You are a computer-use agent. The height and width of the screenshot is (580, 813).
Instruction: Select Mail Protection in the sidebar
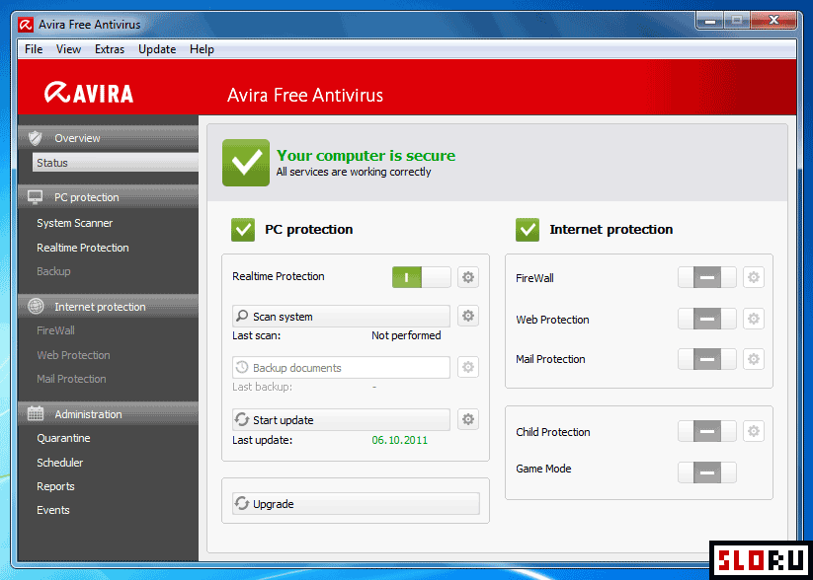(71, 379)
